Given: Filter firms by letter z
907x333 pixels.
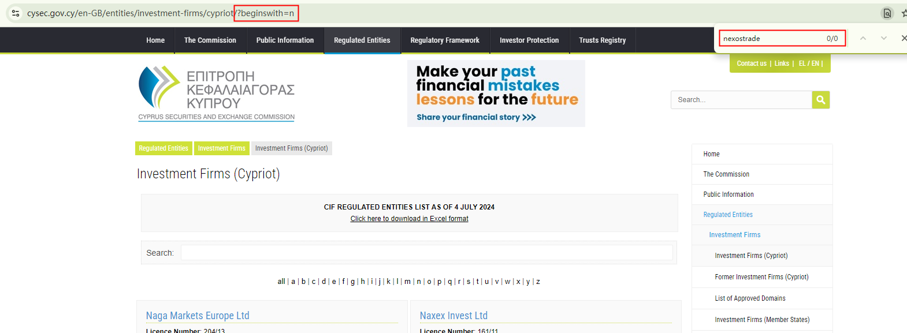Looking at the screenshot, I should coord(538,282).
